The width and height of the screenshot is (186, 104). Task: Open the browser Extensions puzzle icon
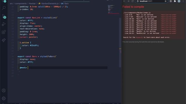point(175,1)
